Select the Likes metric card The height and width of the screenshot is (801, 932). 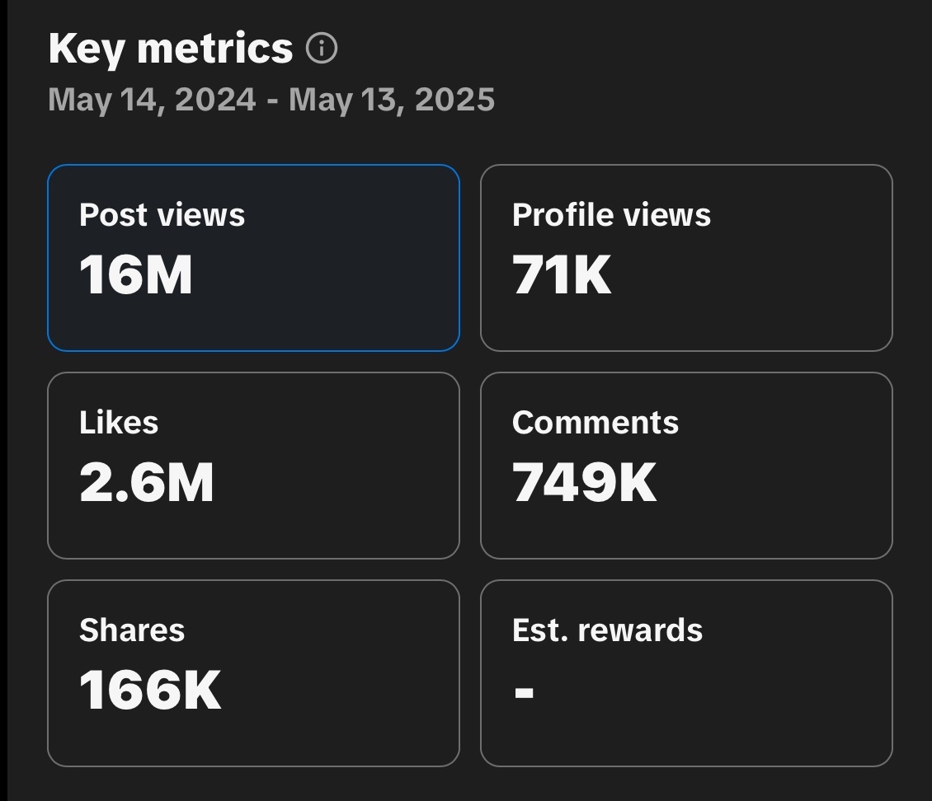click(x=253, y=466)
